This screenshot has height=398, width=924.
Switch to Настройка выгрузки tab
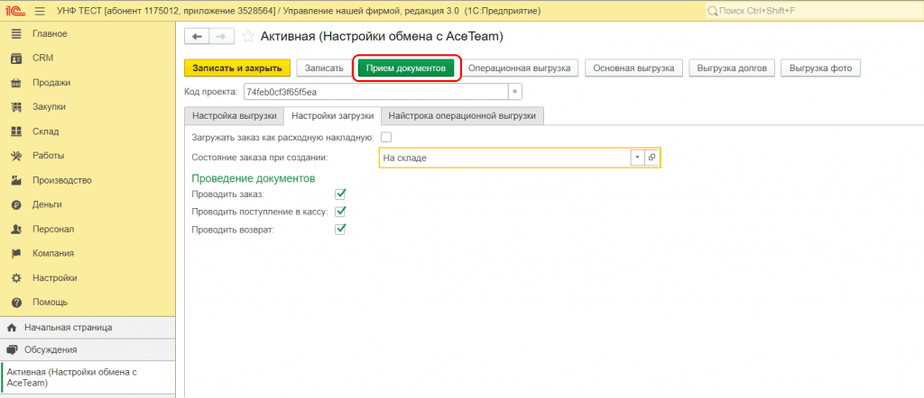[234, 116]
